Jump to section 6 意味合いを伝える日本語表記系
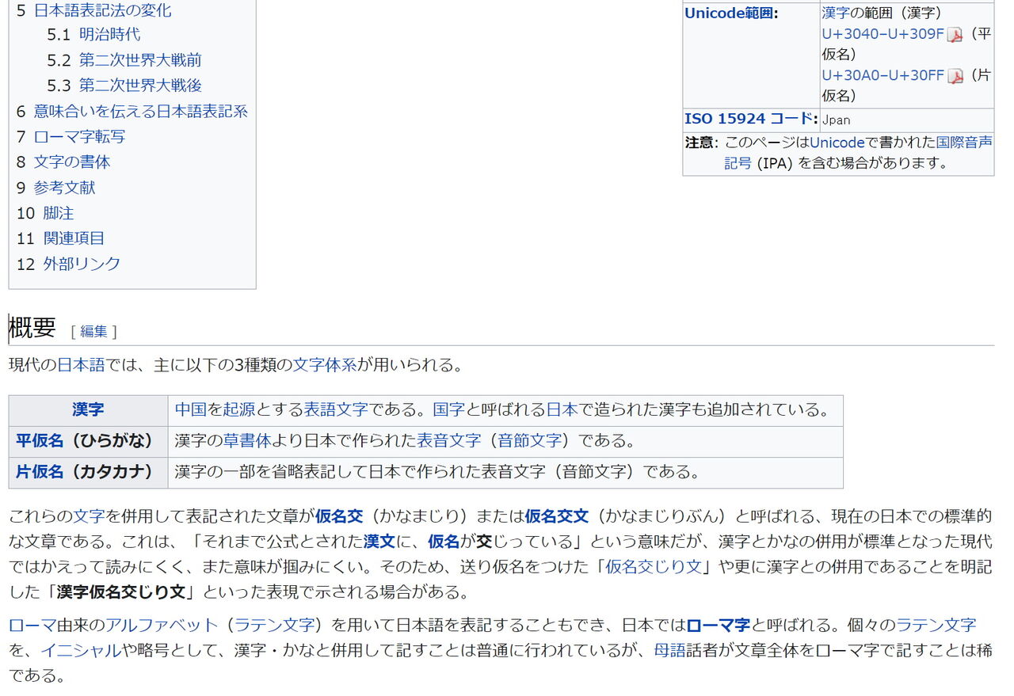The width and height of the screenshot is (1014, 696). click(132, 112)
